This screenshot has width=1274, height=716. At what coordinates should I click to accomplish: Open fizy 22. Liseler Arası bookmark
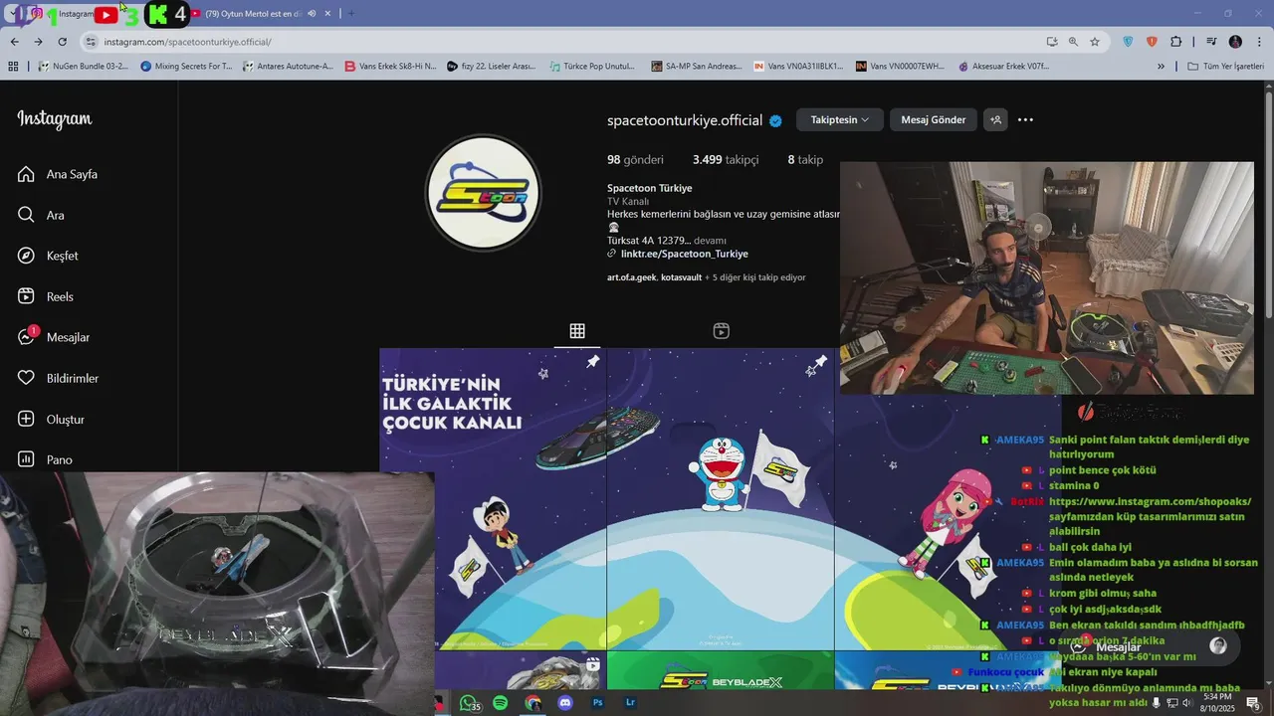coord(491,67)
